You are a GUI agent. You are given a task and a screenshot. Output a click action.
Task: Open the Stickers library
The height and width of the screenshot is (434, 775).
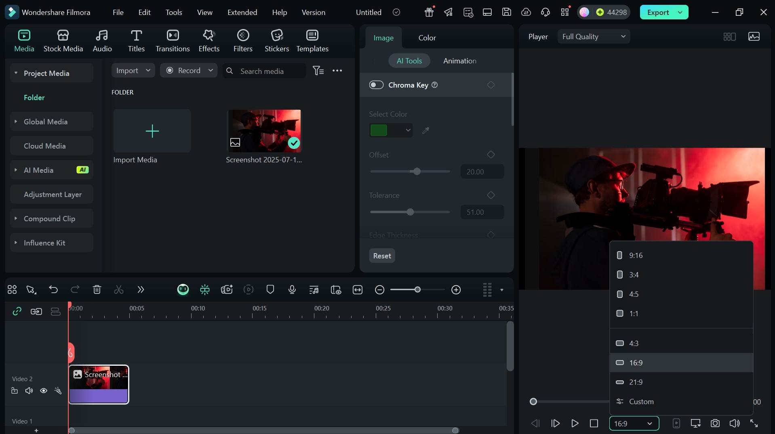(277, 41)
